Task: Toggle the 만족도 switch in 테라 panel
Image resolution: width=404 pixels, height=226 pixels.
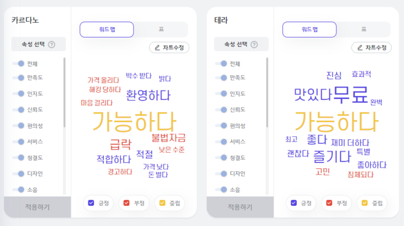Action: [221, 77]
